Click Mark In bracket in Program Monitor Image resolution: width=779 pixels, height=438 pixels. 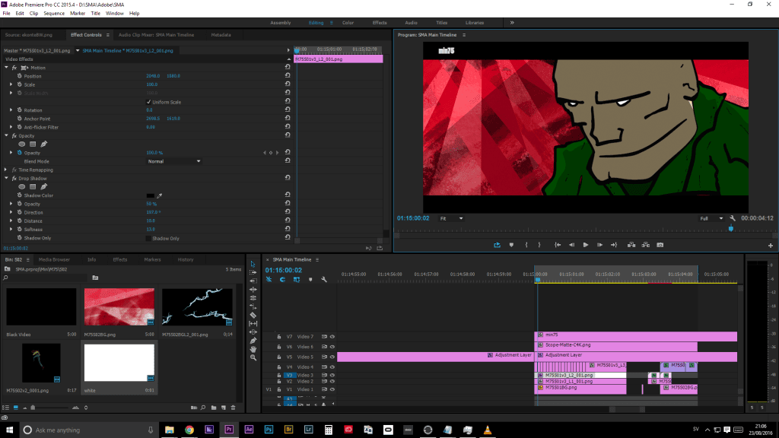click(526, 245)
